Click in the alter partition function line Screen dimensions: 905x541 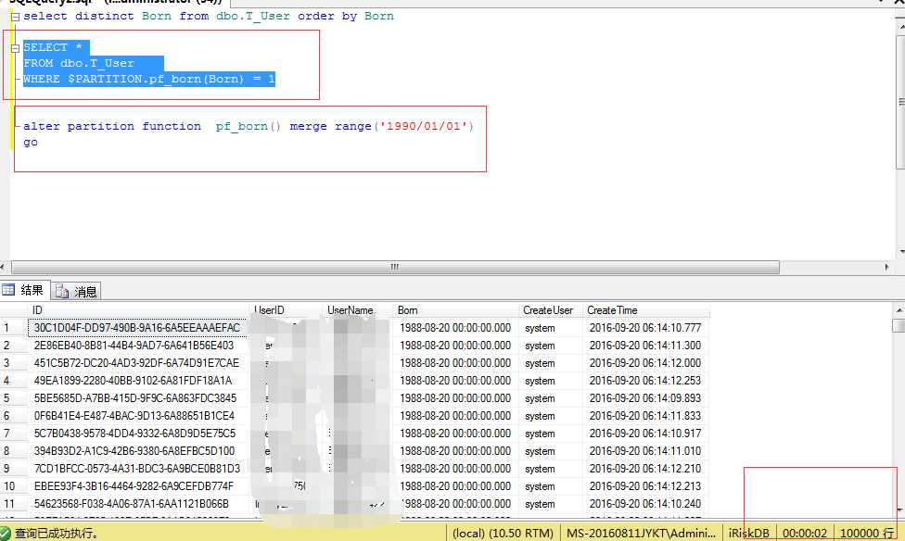(x=249, y=126)
